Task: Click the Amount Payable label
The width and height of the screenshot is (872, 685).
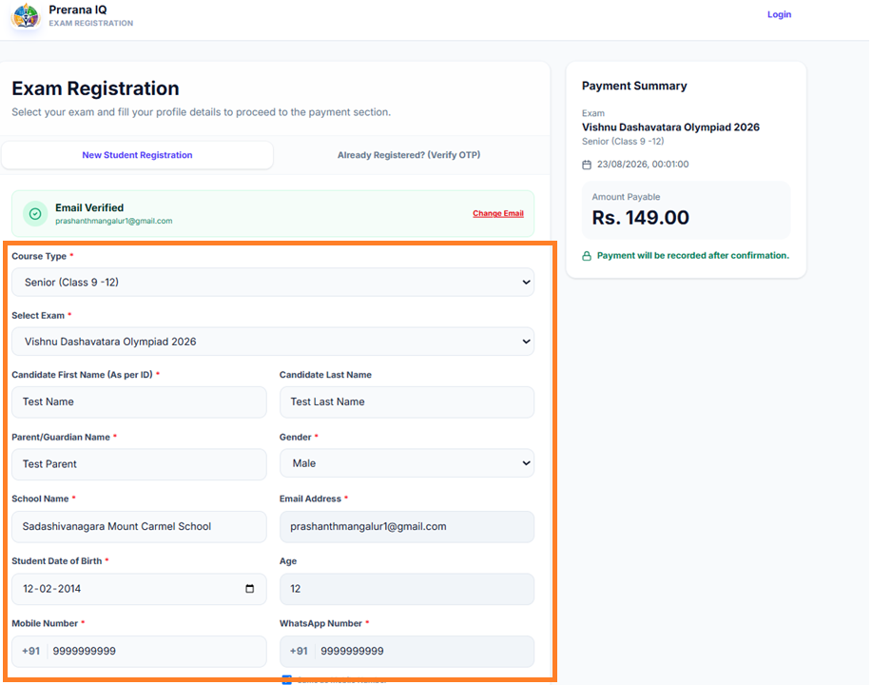Action: tap(627, 197)
